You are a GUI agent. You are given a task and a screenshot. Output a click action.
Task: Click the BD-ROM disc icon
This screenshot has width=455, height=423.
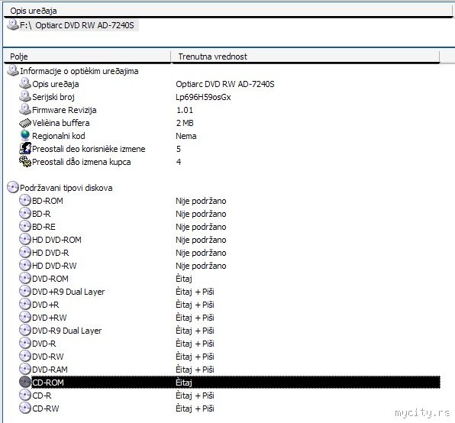(x=25, y=200)
